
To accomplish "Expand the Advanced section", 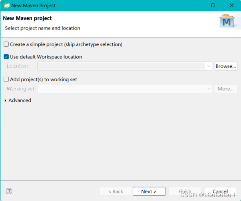I will coord(5,101).
